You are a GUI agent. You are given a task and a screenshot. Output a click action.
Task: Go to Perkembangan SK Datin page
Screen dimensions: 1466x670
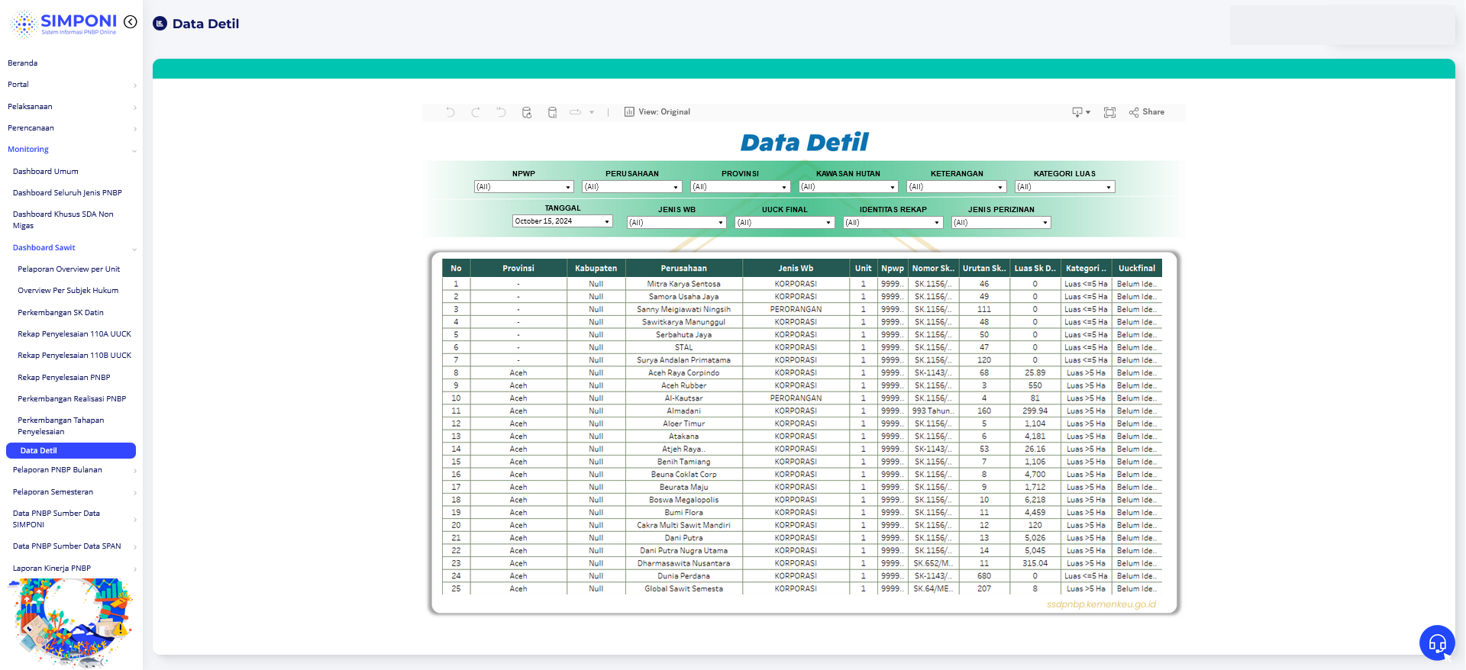(x=60, y=313)
